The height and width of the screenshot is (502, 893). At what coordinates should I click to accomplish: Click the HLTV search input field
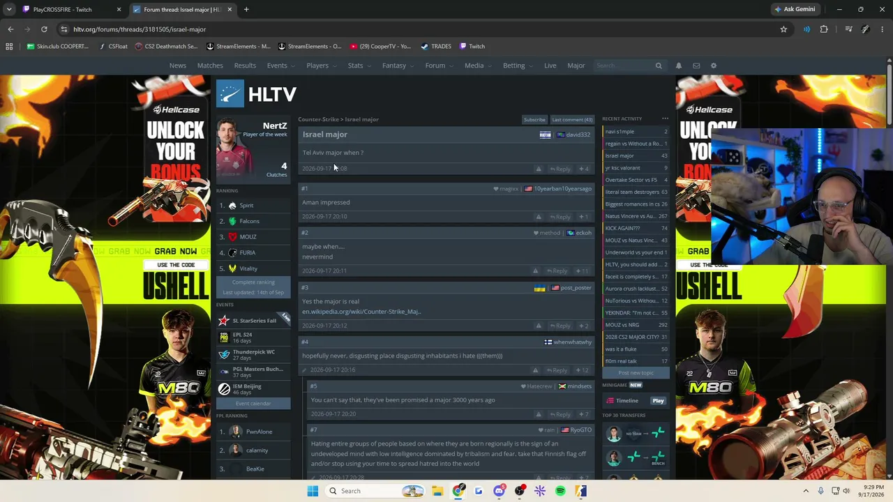coord(623,66)
